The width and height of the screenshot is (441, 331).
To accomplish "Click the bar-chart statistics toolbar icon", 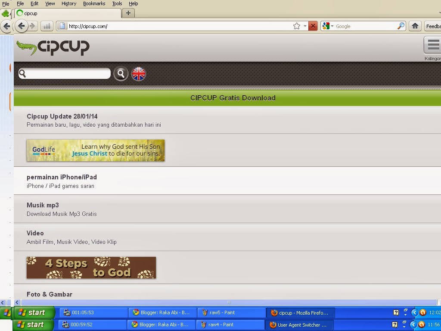I will pyautogui.click(x=47, y=26).
